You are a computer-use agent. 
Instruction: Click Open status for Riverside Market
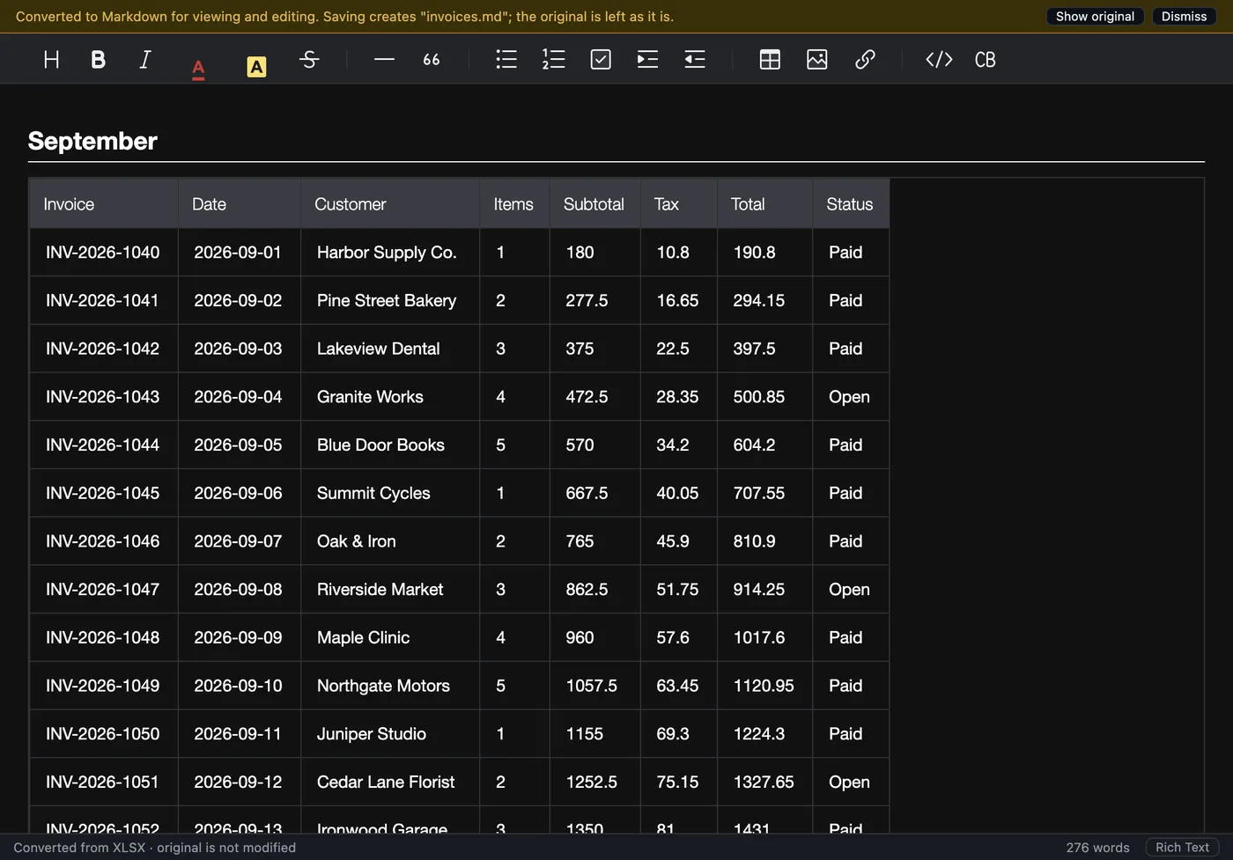(850, 590)
